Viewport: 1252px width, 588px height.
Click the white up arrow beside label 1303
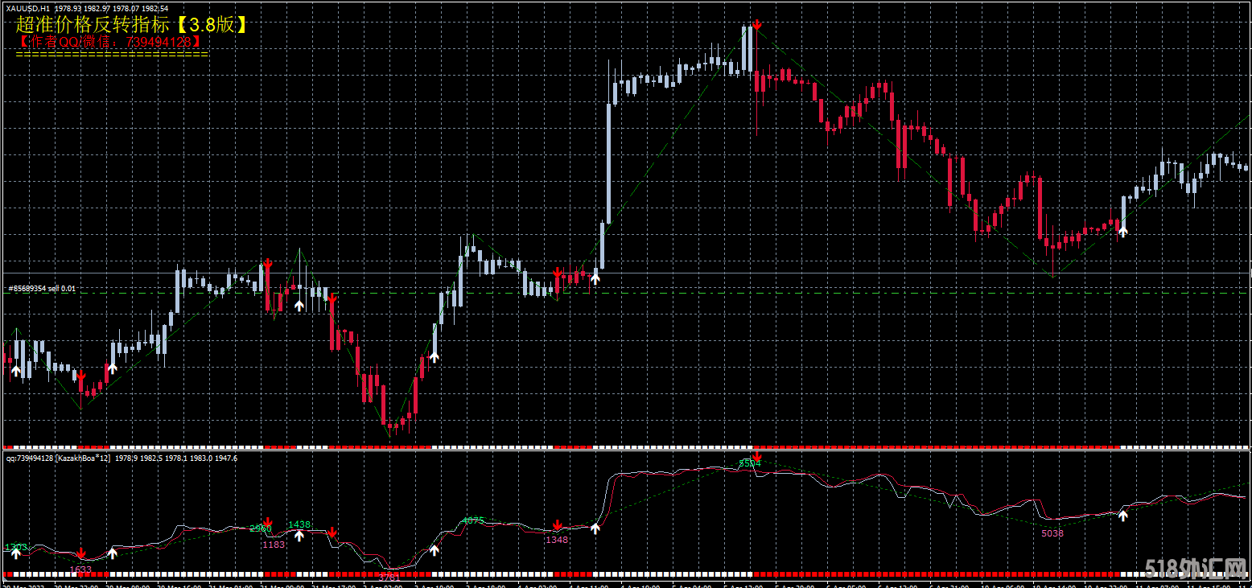(x=15, y=553)
